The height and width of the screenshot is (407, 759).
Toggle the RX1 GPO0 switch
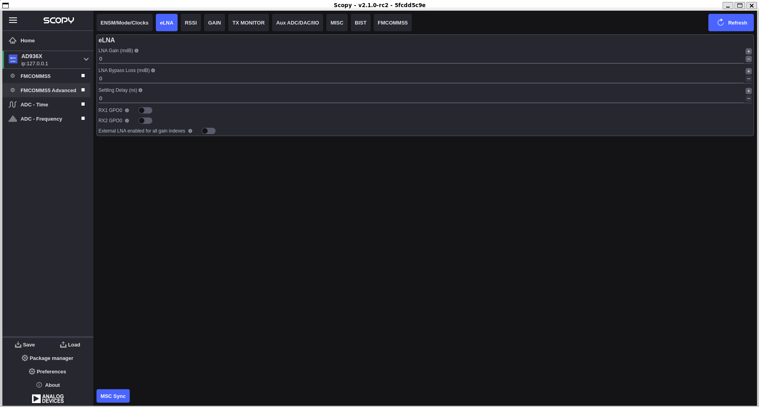145,110
